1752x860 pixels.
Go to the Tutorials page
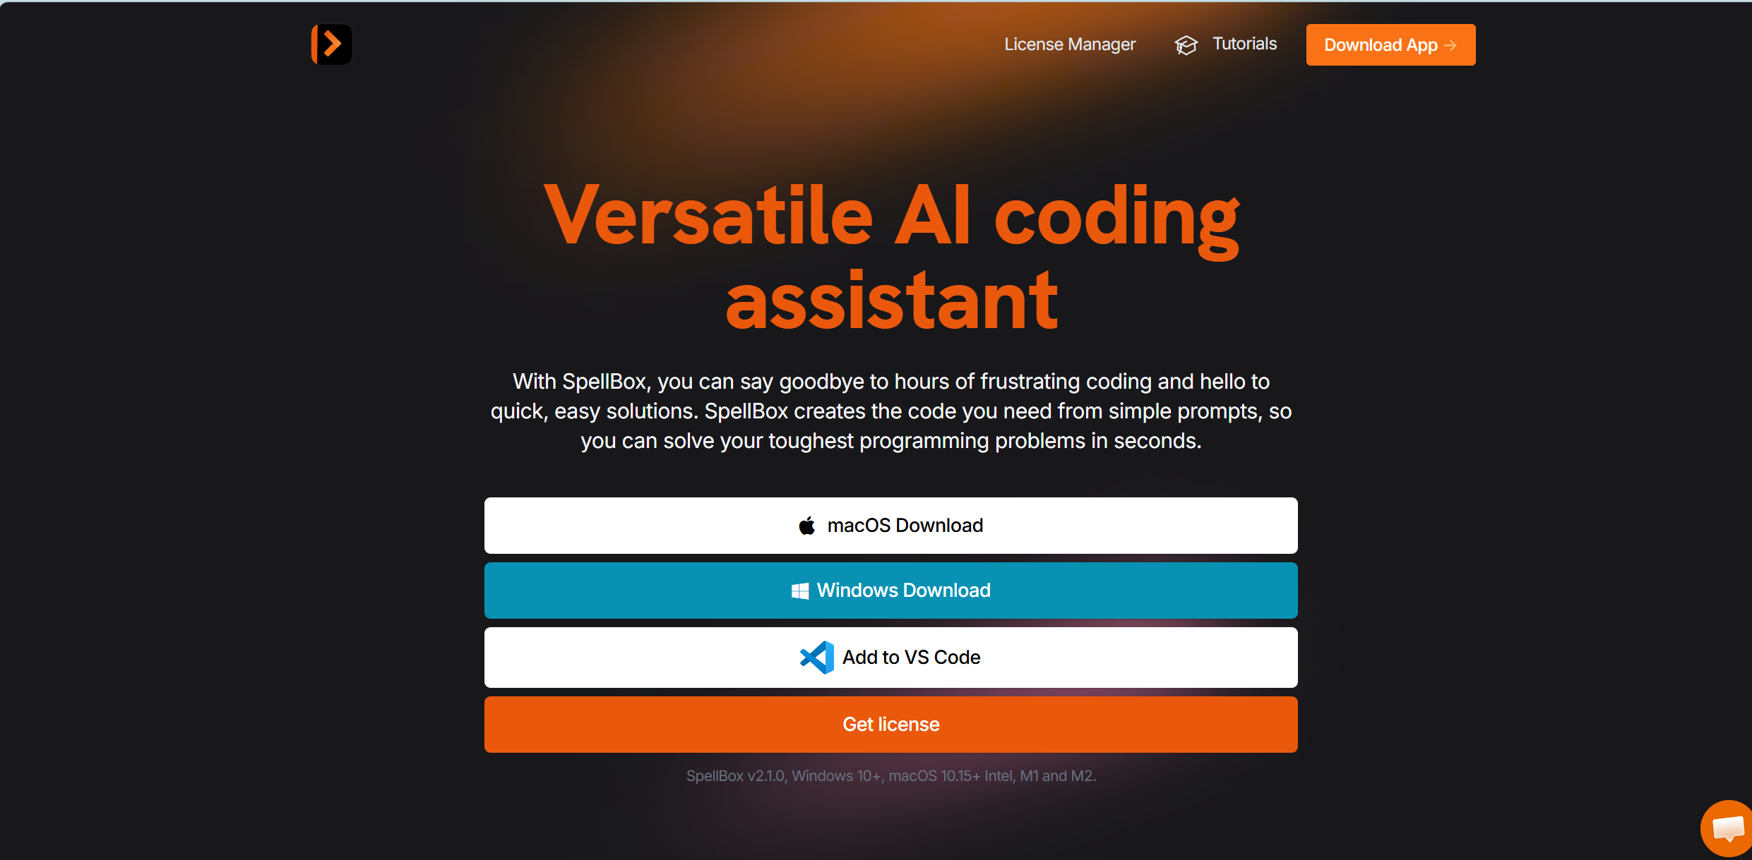(x=1244, y=44)
